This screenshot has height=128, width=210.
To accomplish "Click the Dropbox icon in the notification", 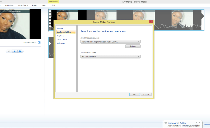I will coord(166,123).
